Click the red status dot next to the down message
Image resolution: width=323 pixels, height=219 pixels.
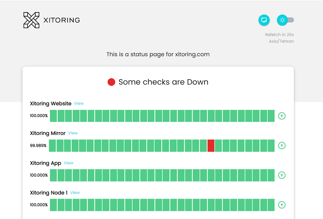click(111, 82)
